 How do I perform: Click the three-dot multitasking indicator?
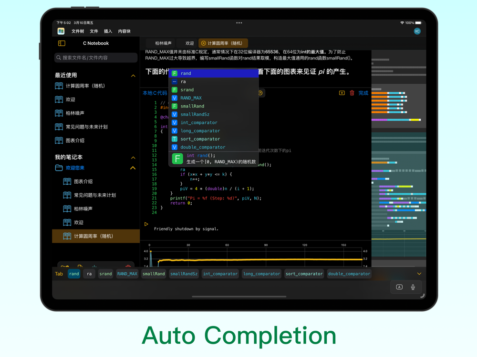click(x=239, y=23)
